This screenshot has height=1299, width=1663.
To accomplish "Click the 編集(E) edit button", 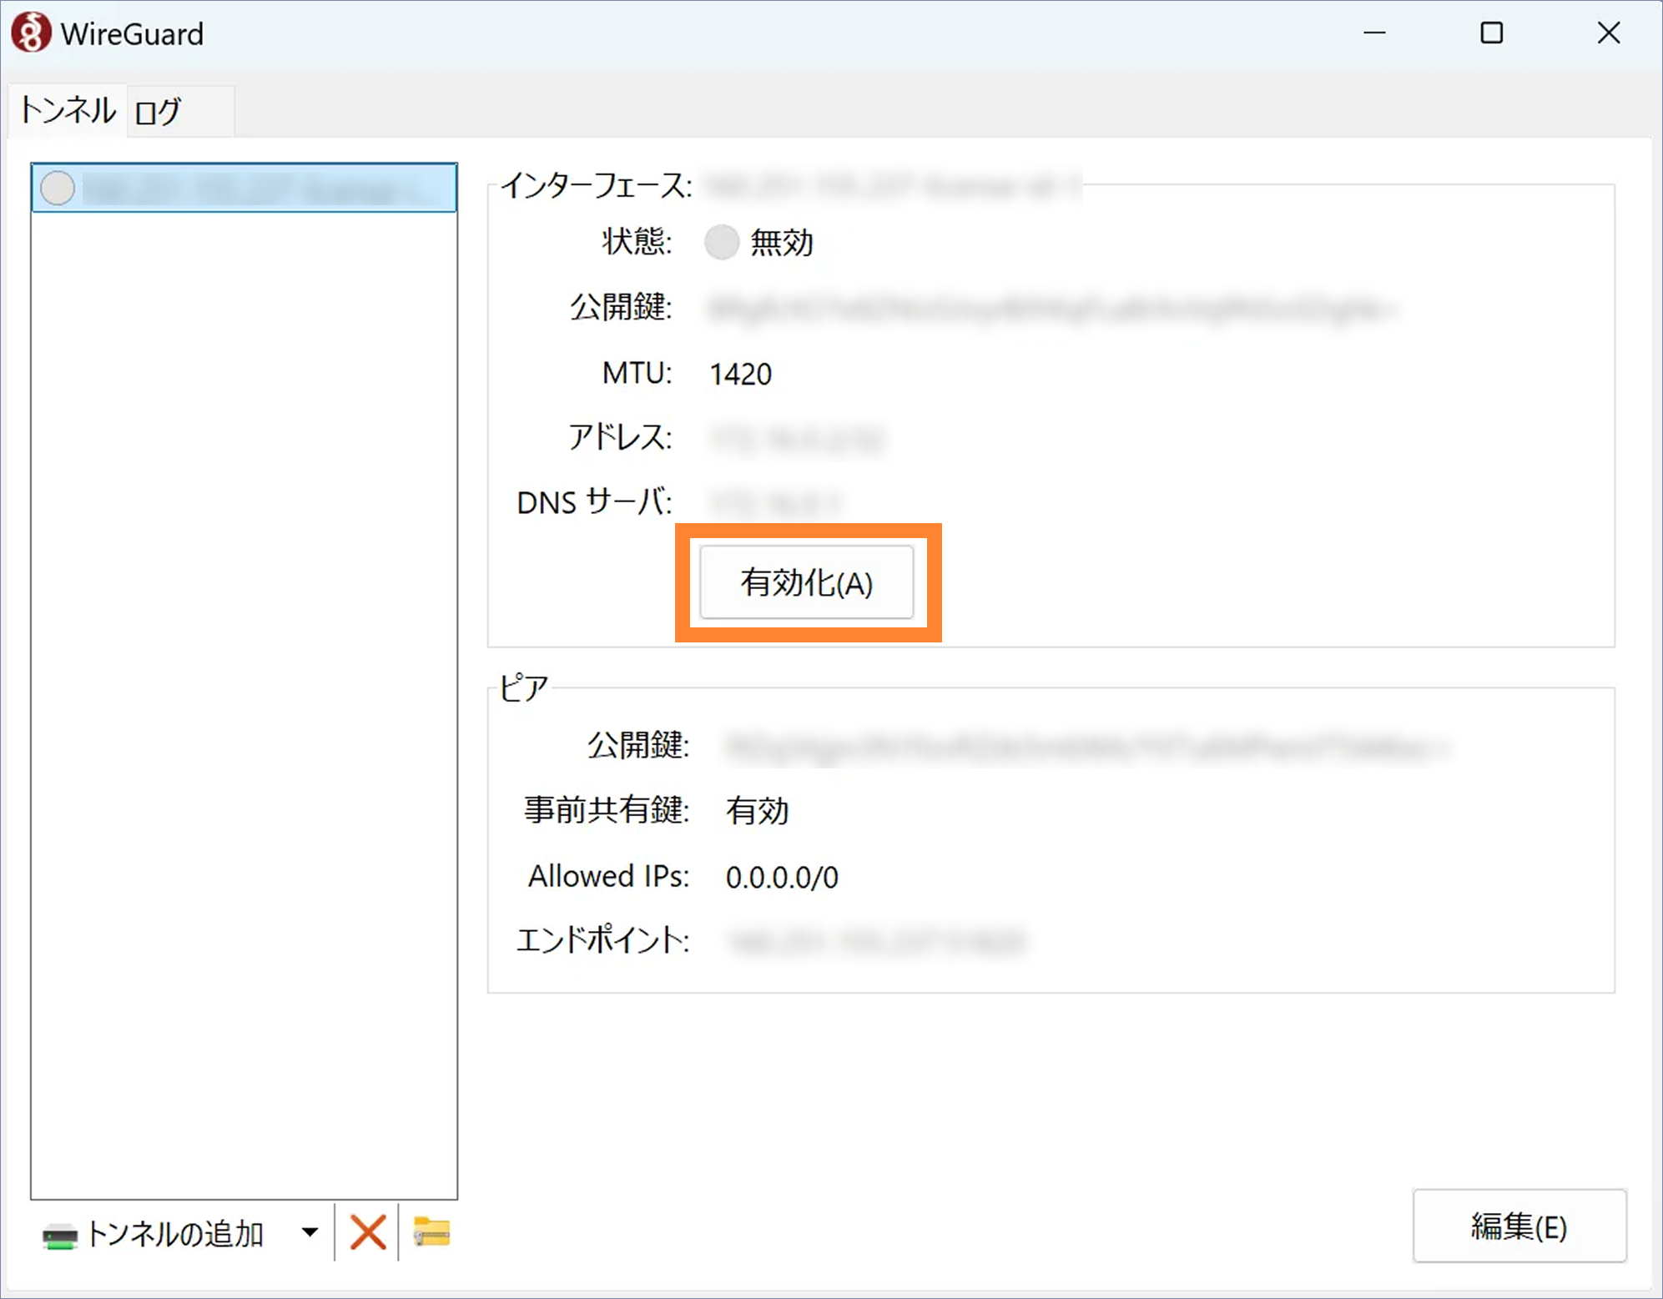I will [1519, 1226].
